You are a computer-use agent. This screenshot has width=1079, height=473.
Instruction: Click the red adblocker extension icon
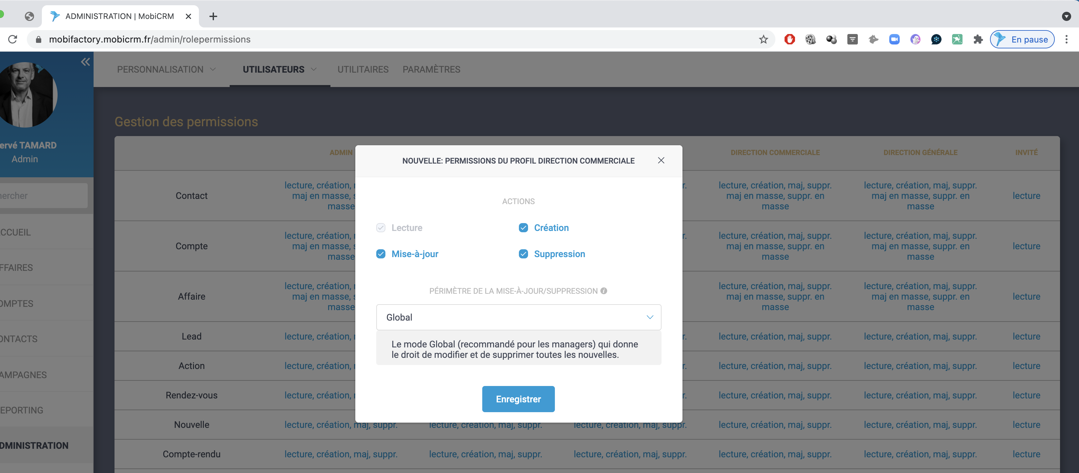(x=789, y=39)
